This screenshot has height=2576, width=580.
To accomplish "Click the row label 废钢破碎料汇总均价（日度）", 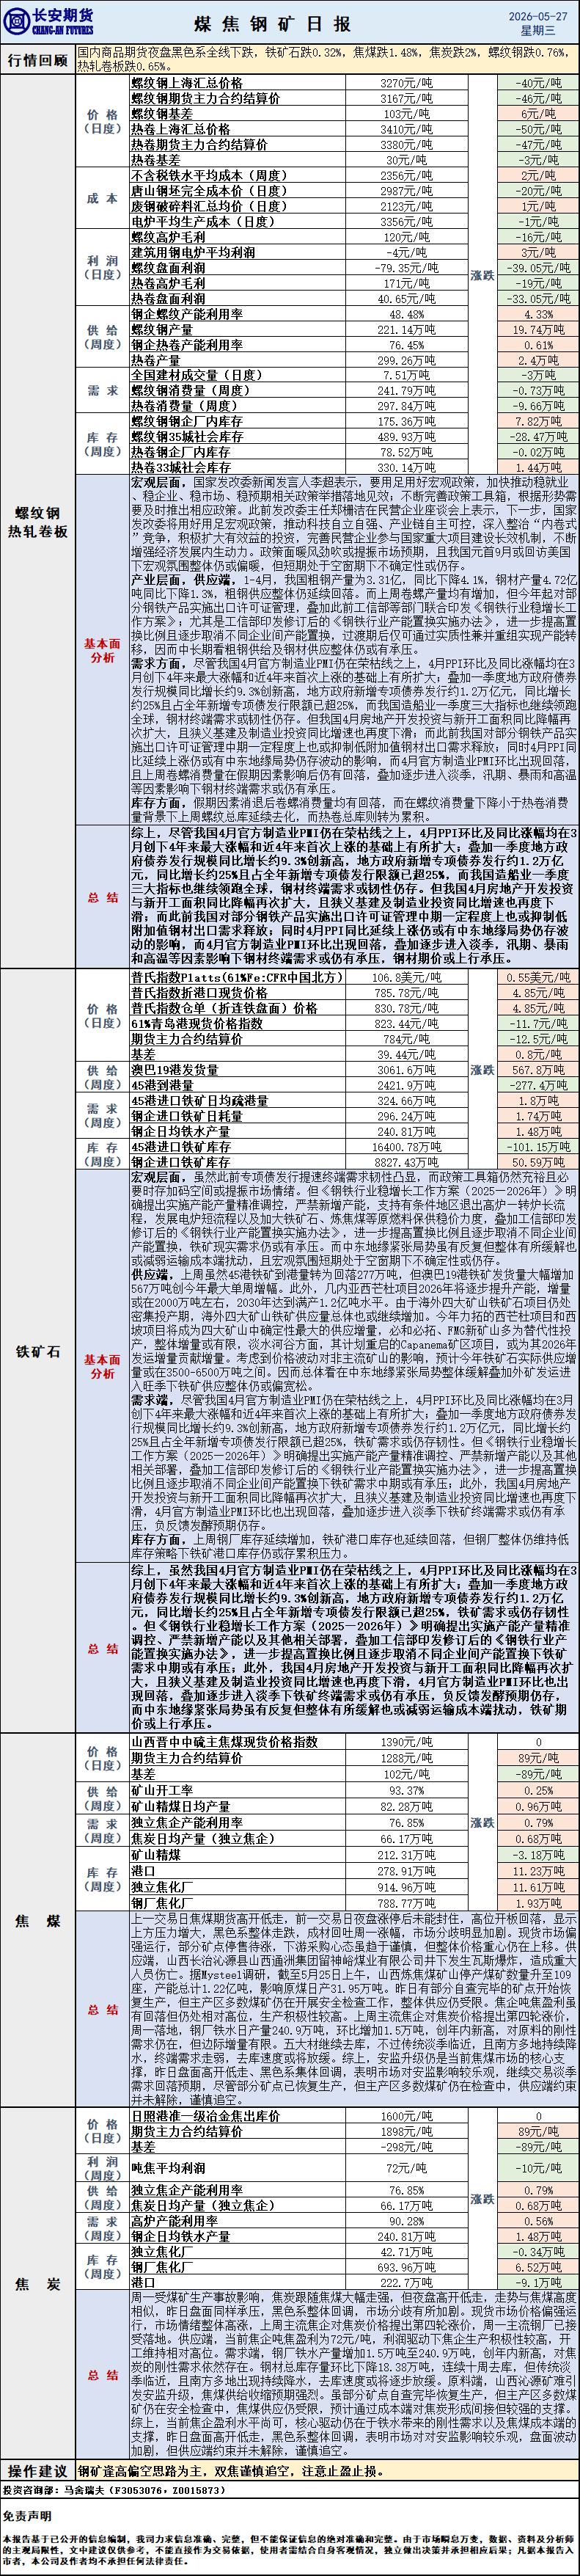I will tap(210, 206).
